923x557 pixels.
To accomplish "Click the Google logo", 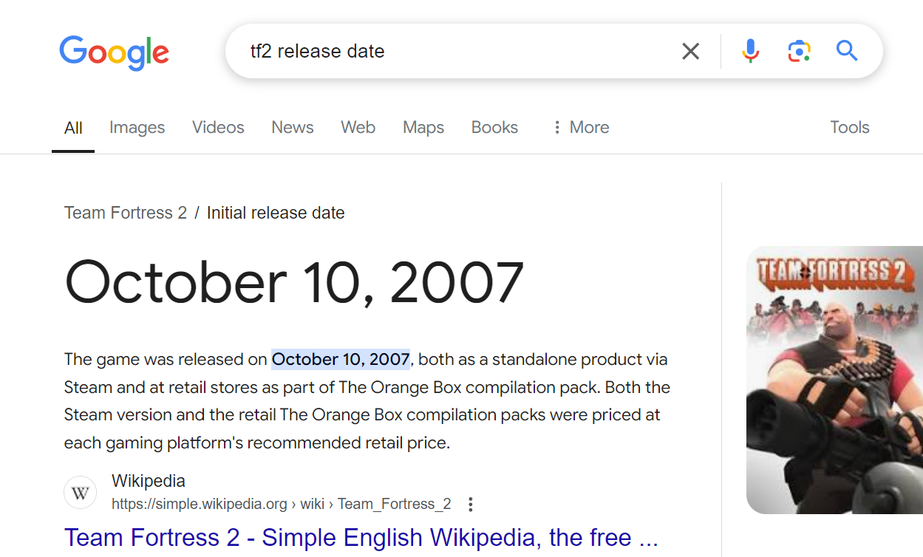I will click(115, 52).
